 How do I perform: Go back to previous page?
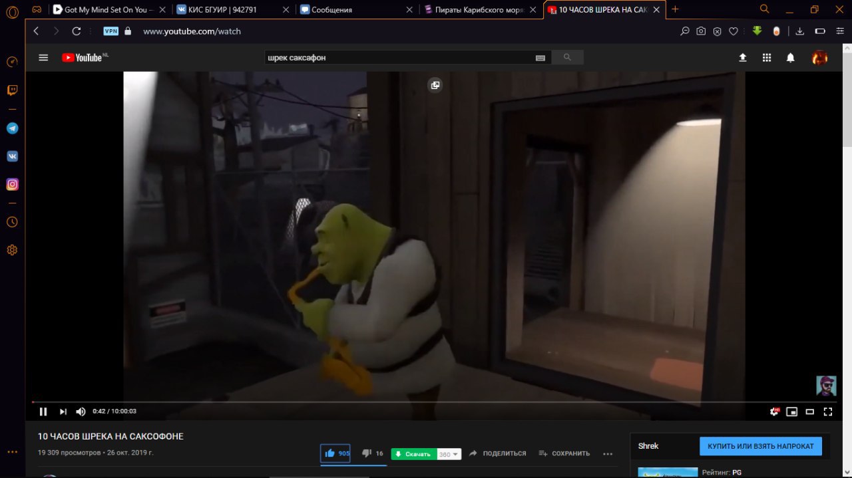pyautogui.click(x=37, y=31)
